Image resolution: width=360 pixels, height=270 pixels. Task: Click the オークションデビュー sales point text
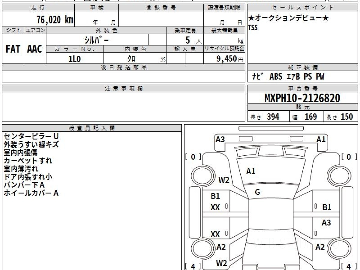point(288,18)
